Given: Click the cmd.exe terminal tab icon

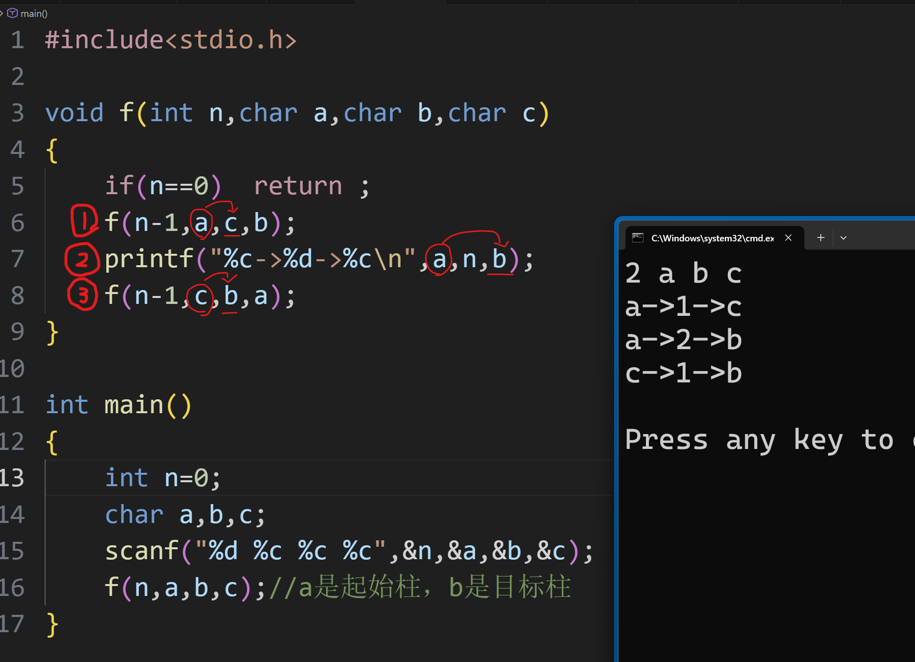Looking at the screenshot, I should click(637, 238).
